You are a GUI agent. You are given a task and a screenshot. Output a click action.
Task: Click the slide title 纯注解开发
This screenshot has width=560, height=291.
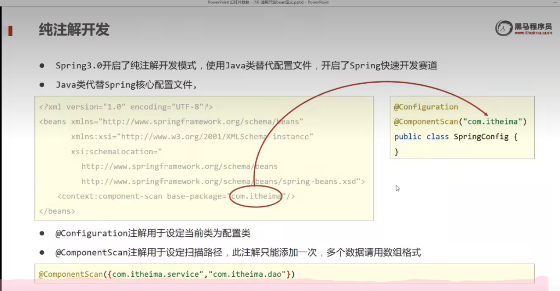pyautogui.click(x=74, y=30)
